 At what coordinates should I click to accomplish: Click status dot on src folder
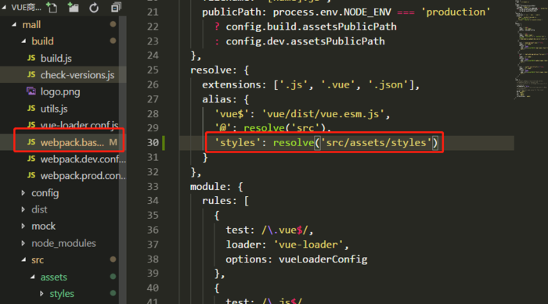tap(113, 259)
